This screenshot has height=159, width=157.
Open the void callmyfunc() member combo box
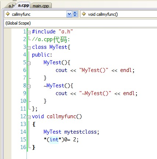[119, 14]
